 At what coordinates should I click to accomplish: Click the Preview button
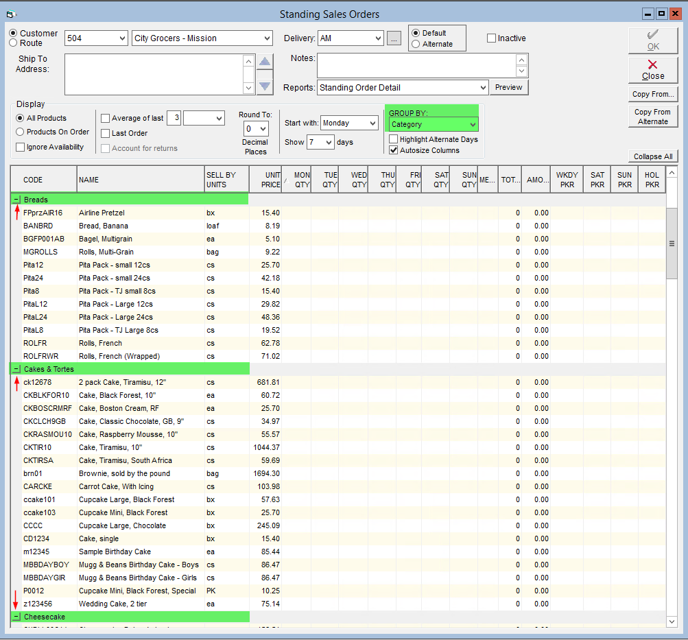[x=508, y=87]
